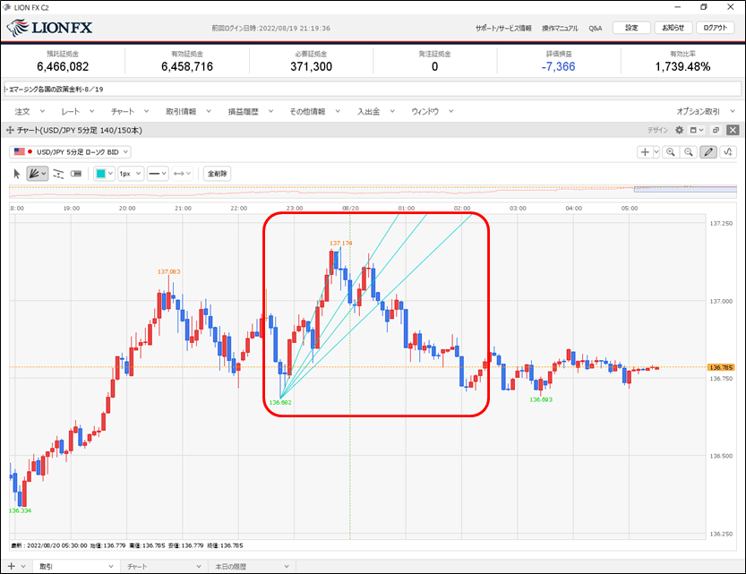Open the チャート menu
The width and height of the screenshot is (746, 574).
click(129, 112)
